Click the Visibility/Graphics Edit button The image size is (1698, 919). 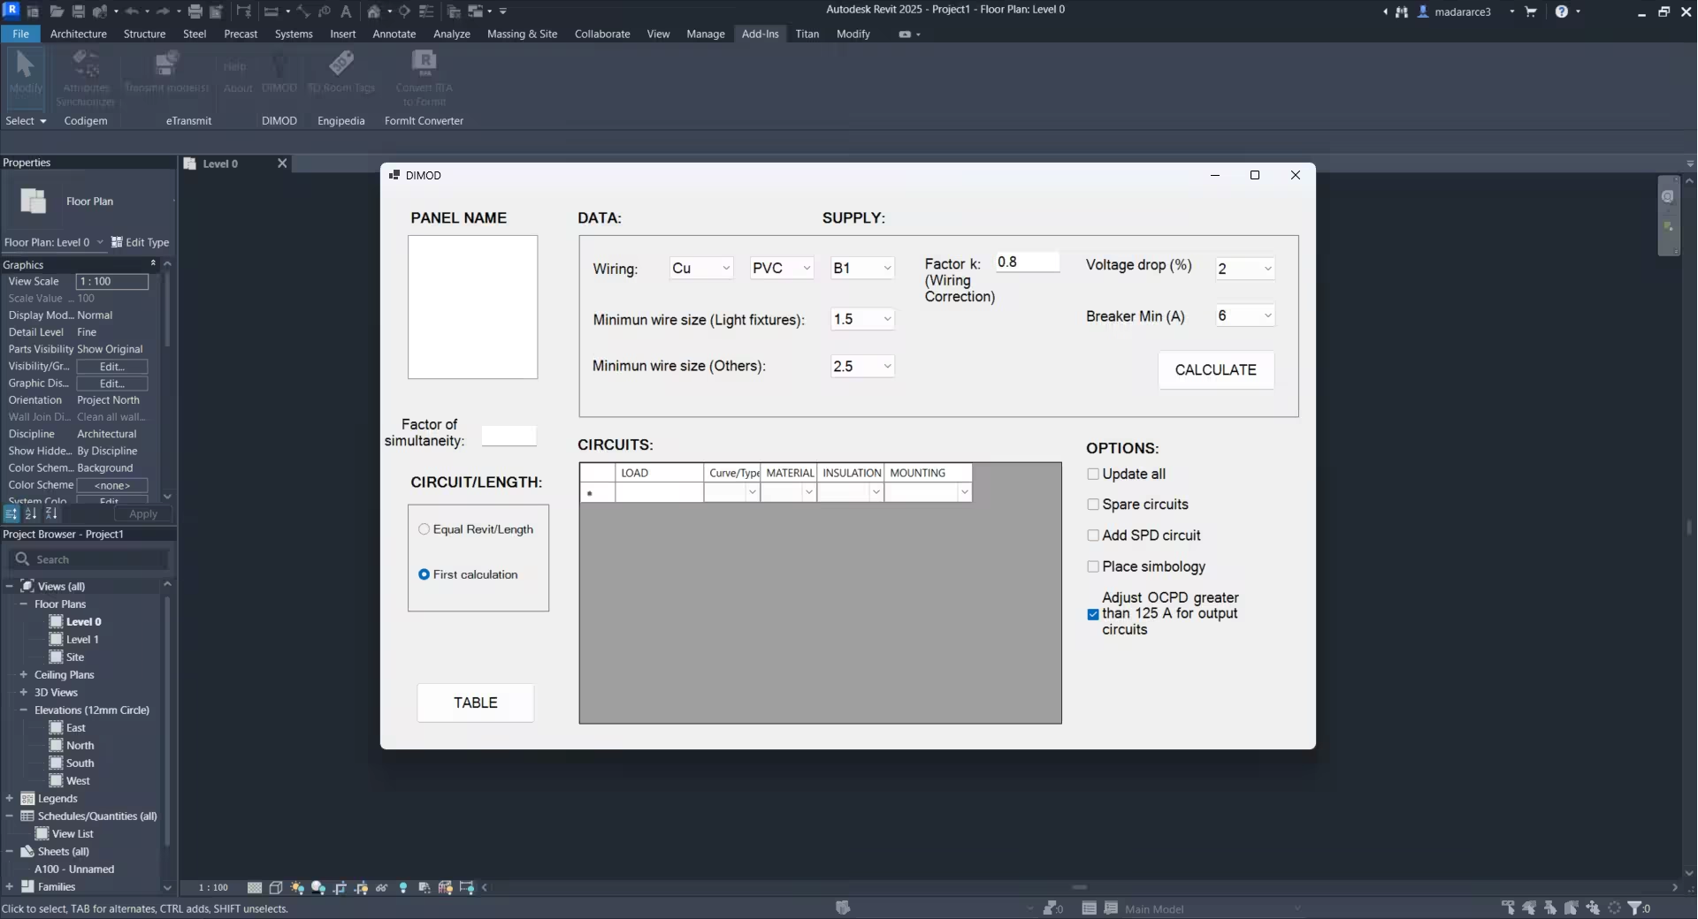pos(112,367)
